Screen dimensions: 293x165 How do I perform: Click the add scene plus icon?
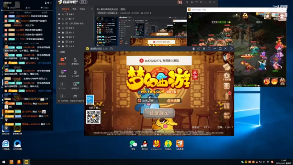(92, 9)
